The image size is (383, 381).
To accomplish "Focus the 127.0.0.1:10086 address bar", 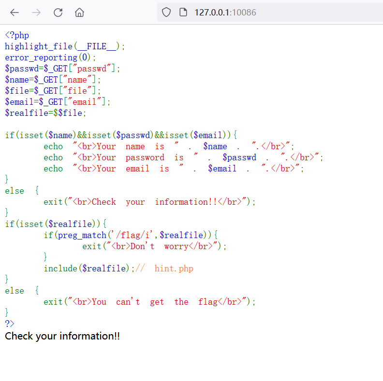I will (225, 13).
